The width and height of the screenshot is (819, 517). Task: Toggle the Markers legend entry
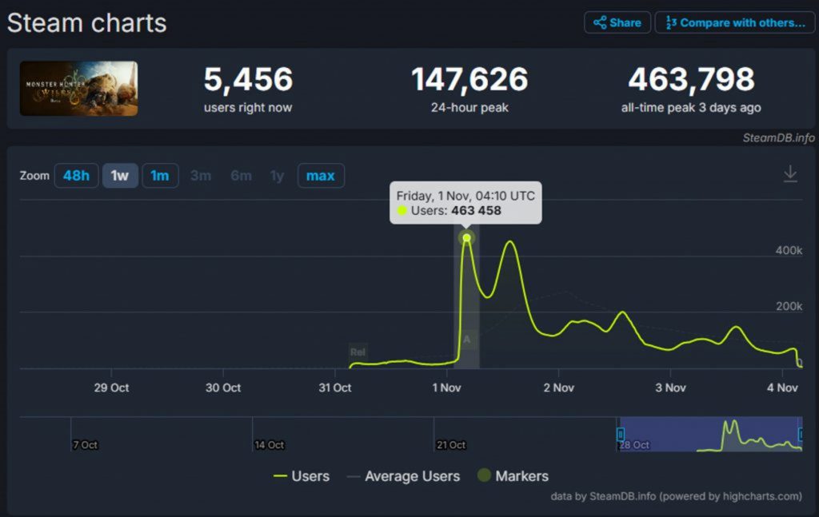tap(513, 475)
